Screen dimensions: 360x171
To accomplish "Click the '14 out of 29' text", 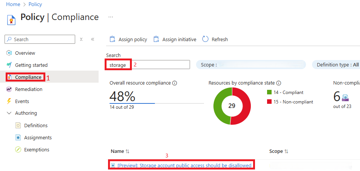I will point(122,107).
